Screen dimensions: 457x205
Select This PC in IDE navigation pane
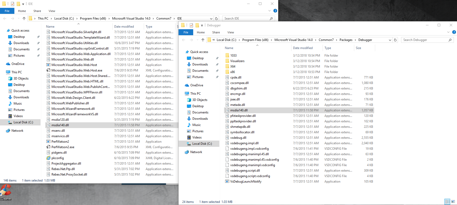pyautogui.click(x=16, y=72)
